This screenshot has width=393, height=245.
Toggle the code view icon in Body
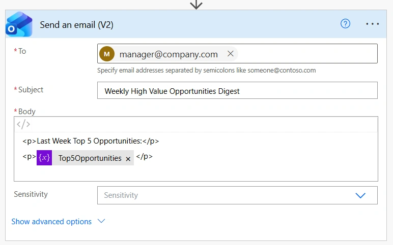click(x=23, y=124)
